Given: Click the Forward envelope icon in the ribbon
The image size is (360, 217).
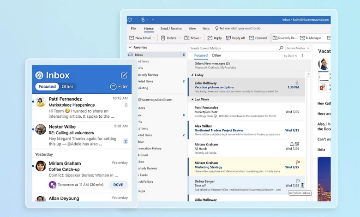Looking at the screenshot, I should (x=252, y=38).
